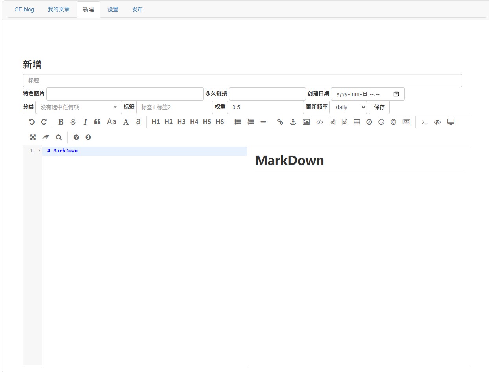Insert an H4 heading
The width and height of the screenshot is (489, 372).
(x=194, y=122)
